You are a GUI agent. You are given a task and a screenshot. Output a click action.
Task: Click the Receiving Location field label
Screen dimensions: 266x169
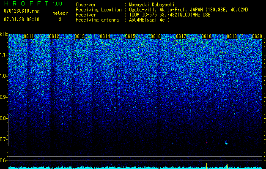click(99, 10)
